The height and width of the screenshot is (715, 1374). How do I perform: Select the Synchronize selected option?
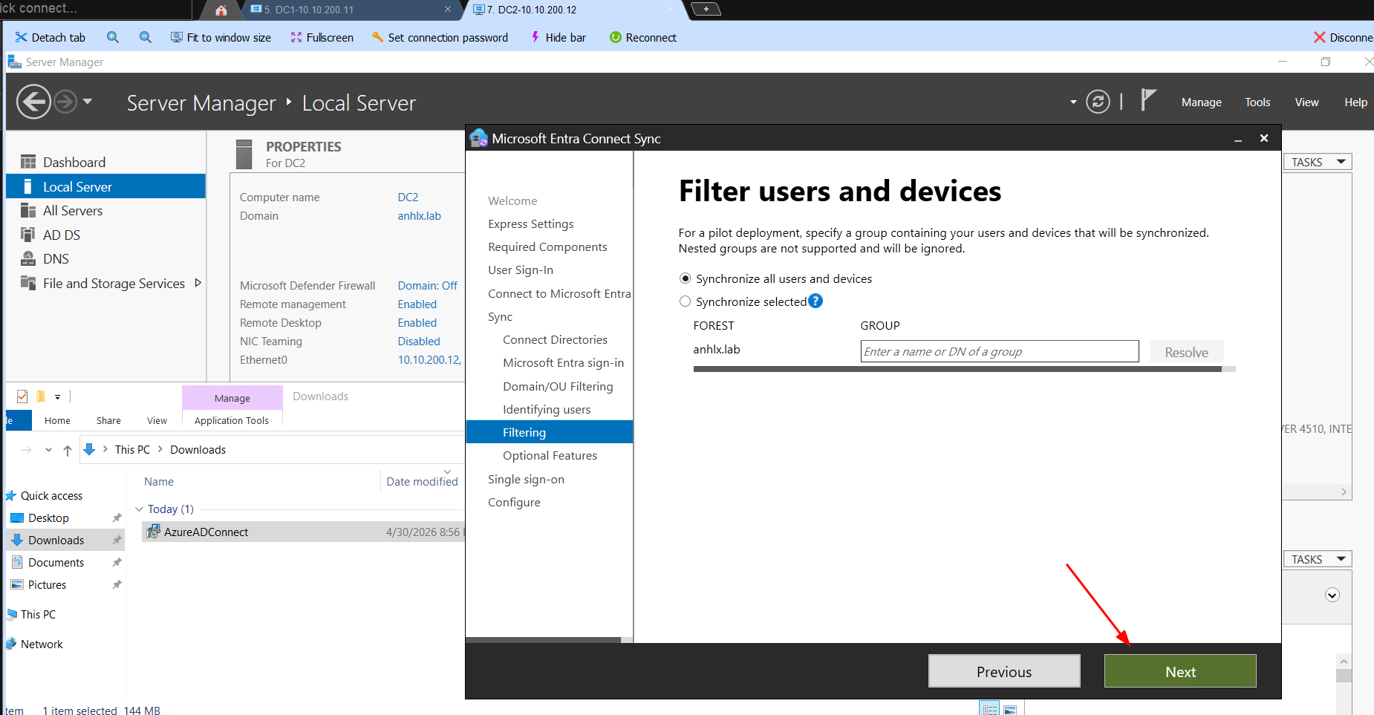click(685, 301)
